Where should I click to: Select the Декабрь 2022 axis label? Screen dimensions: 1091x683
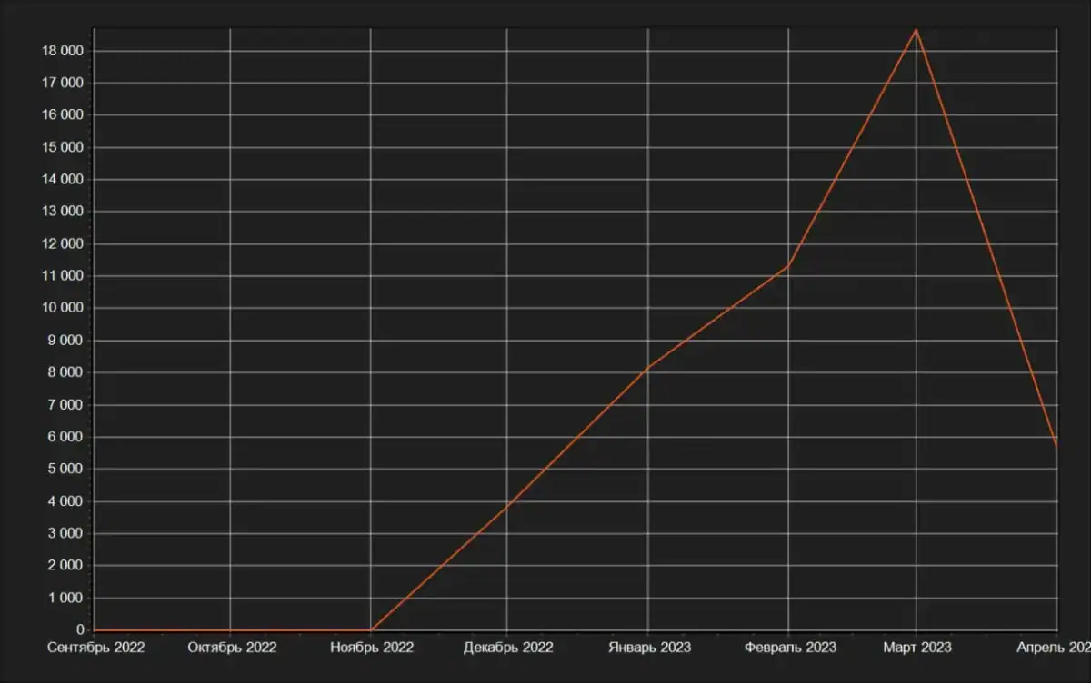(x=508, y=648)
